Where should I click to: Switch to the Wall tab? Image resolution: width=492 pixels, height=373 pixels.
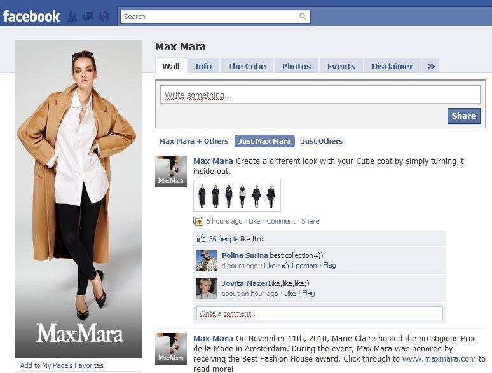pos(171,66)
